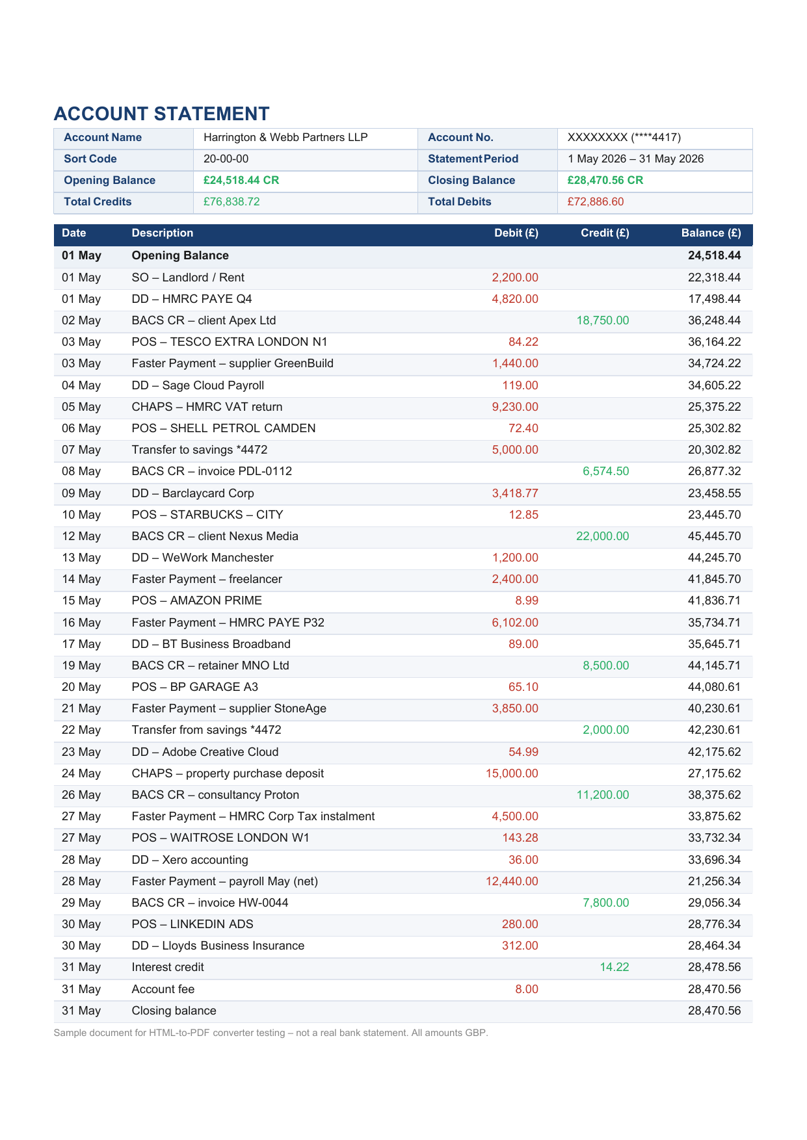Select balance 21,256.34 after payroll

coord(715,881)
